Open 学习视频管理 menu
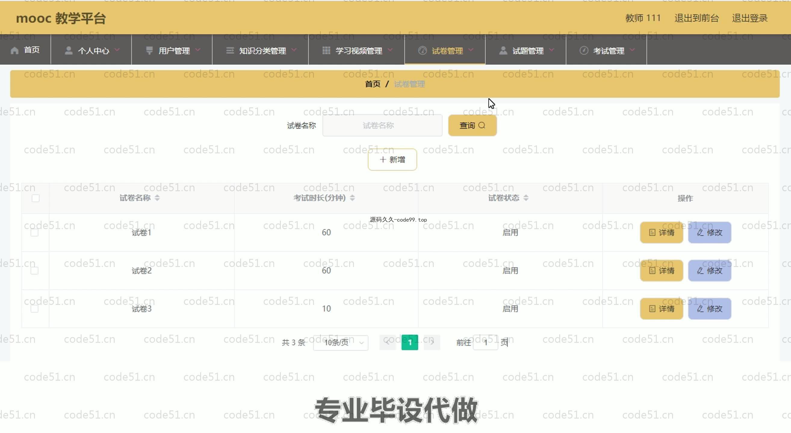 point(356,50)
